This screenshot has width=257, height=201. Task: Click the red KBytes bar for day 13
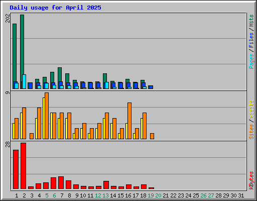coord(106,185)
